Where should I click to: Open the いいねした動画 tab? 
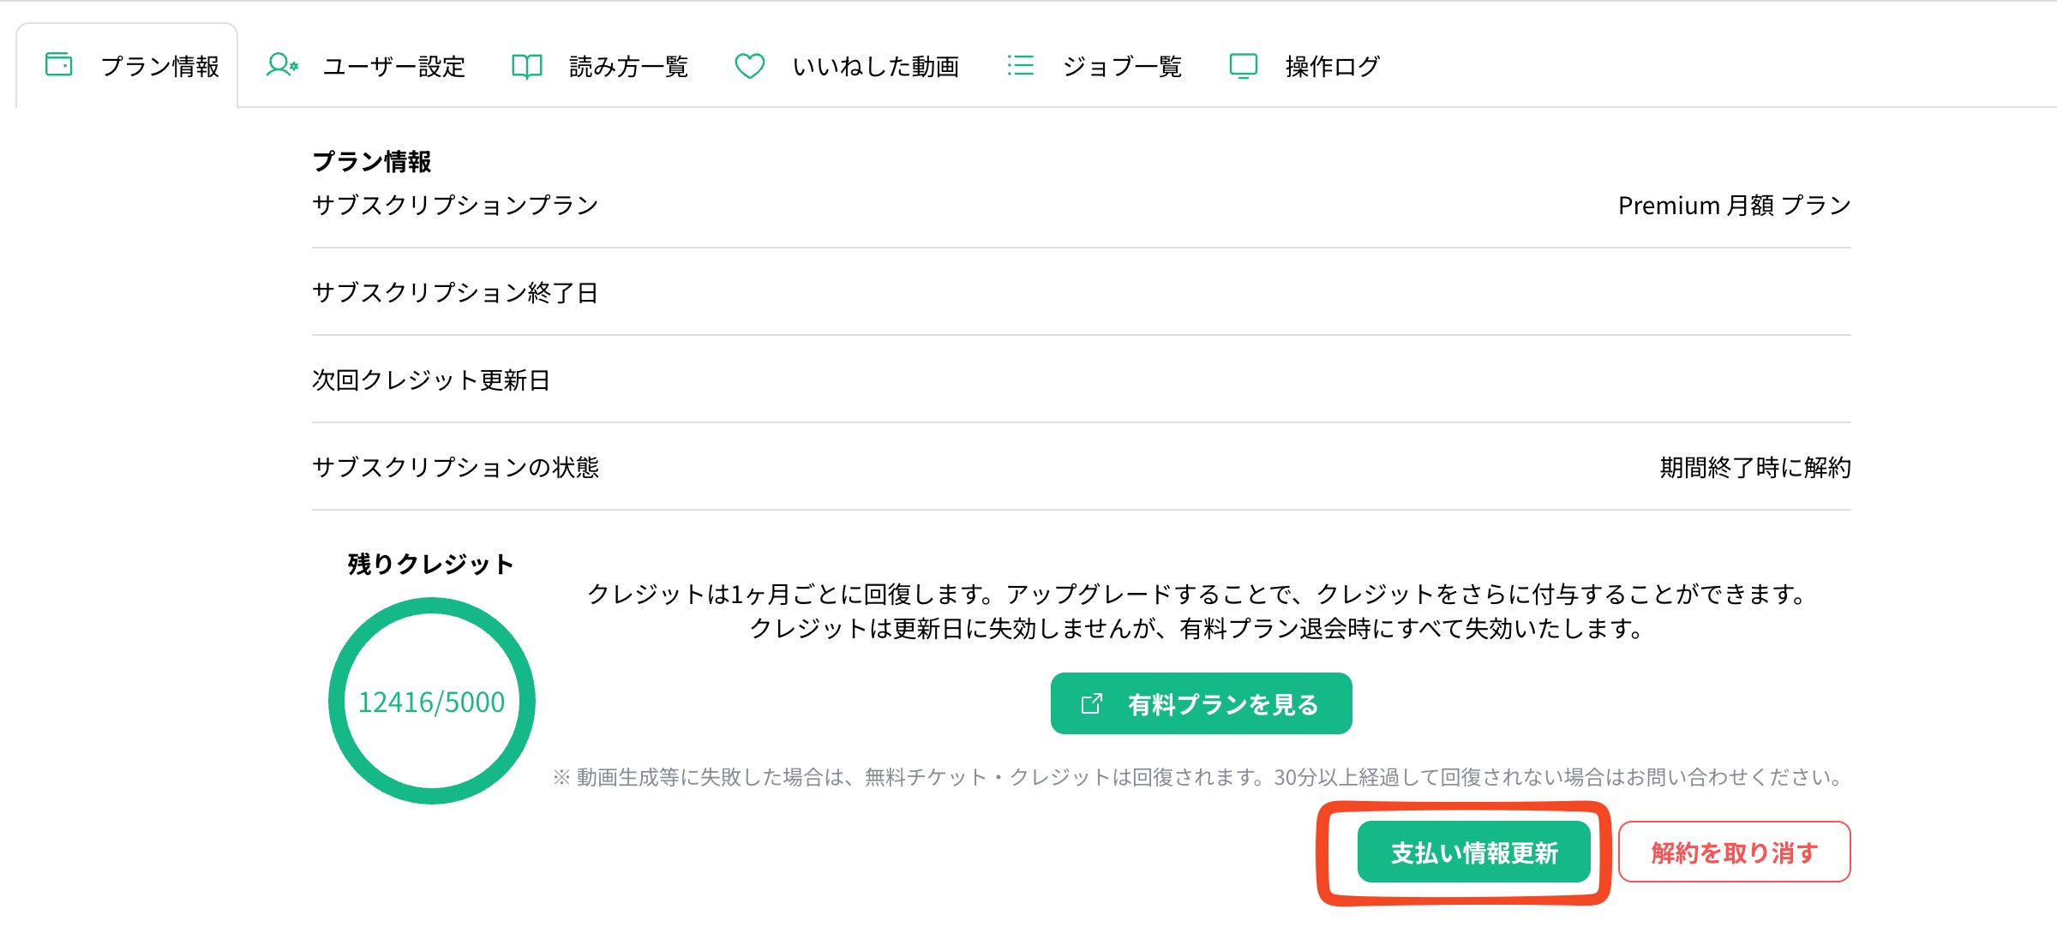(877, 65)
